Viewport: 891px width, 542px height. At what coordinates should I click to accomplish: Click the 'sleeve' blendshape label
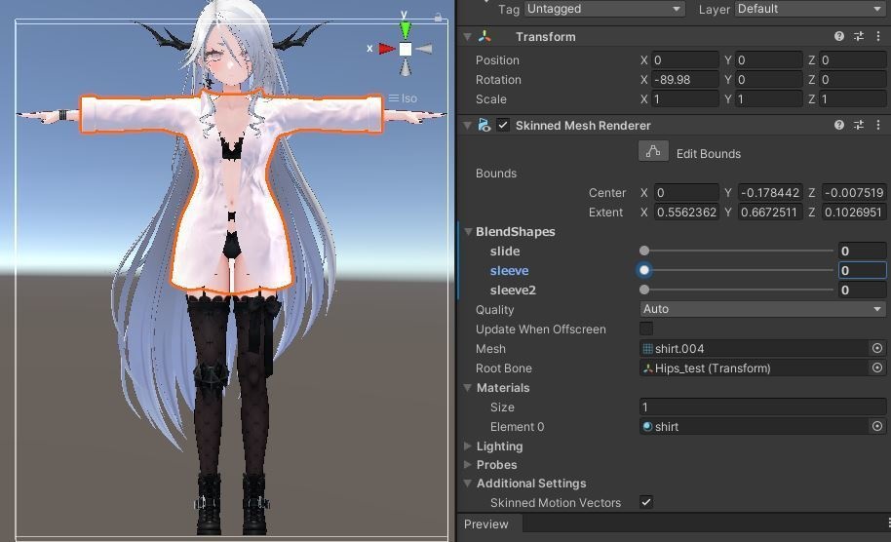point(509,270)
